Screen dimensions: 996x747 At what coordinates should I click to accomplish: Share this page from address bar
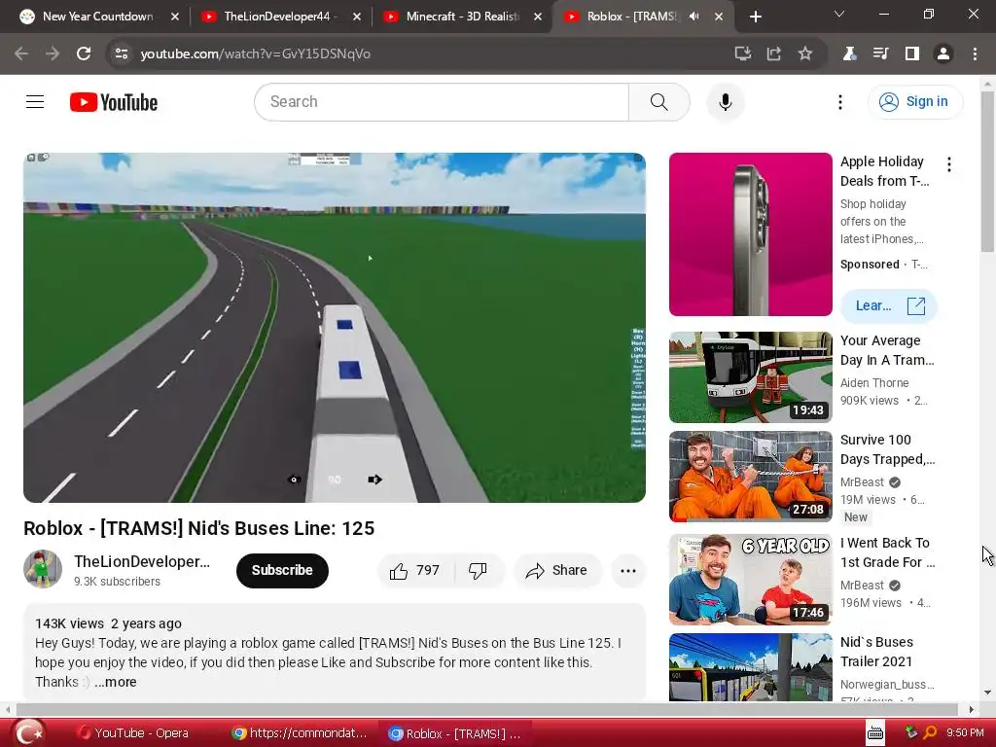point(773,53)
